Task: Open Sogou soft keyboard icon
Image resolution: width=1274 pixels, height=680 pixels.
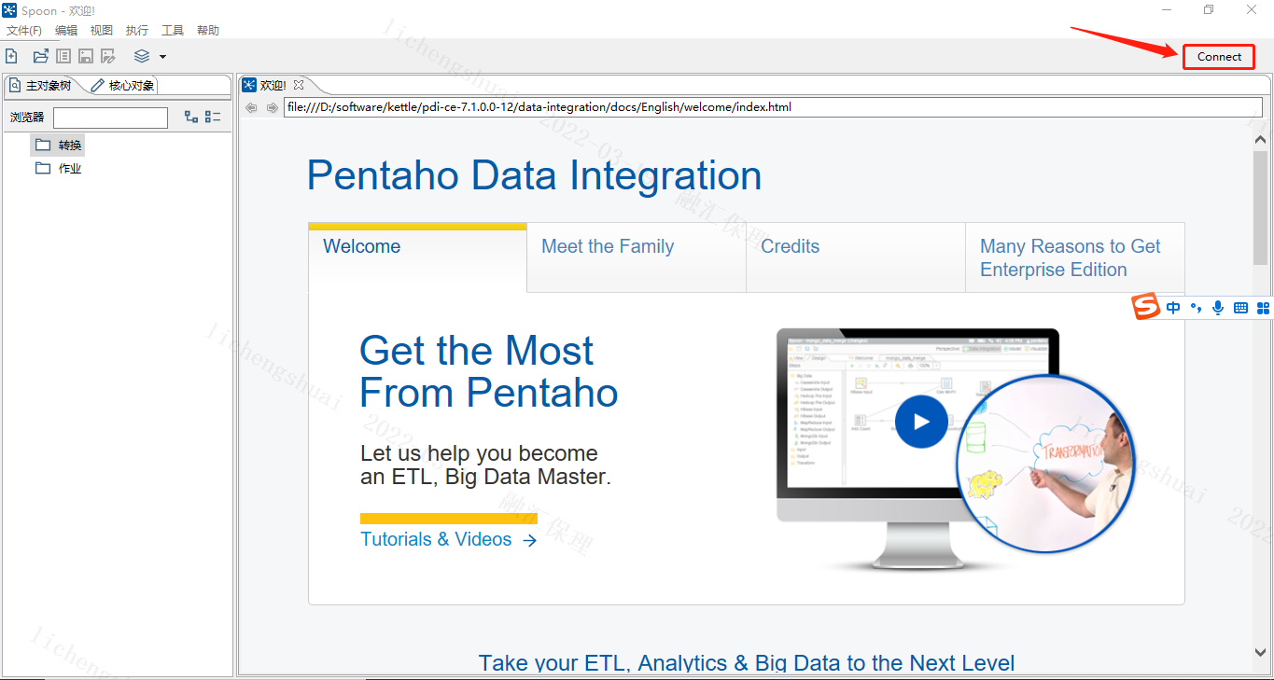Action: click(1241, 307)
